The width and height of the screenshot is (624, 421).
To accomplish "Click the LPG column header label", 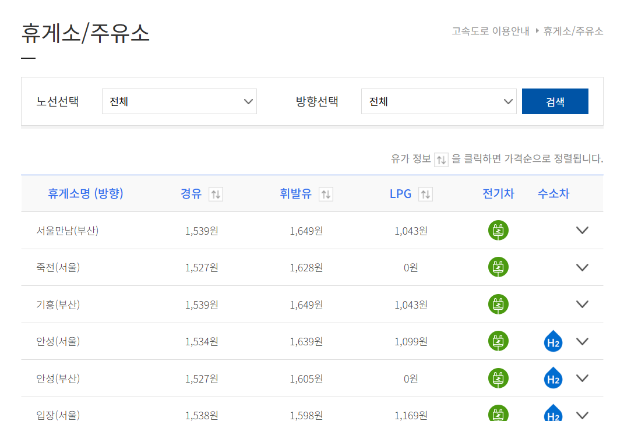I will 400,193.
